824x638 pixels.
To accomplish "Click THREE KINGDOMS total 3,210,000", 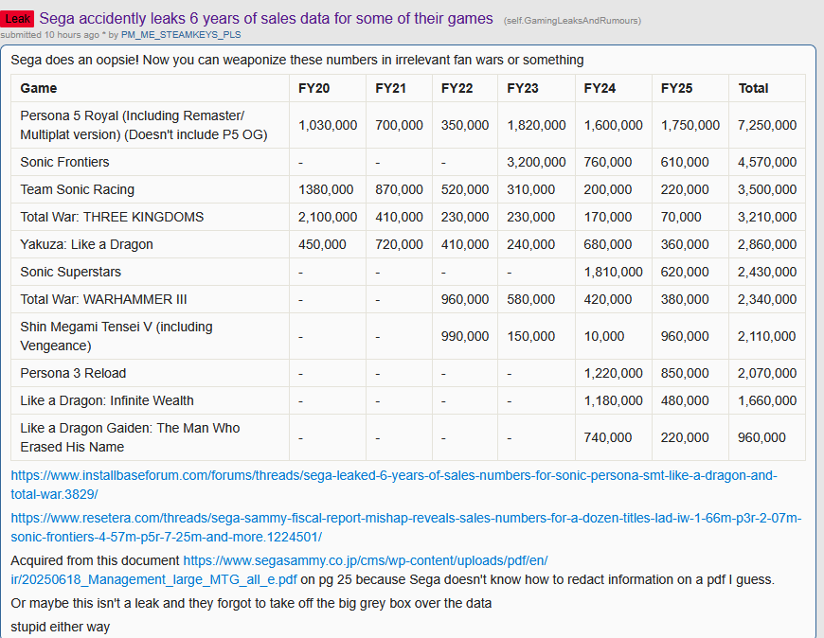I will click(x=767, y=217).
